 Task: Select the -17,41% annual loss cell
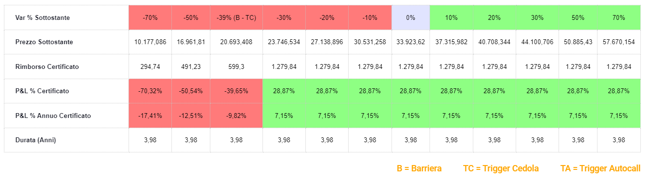150,116
